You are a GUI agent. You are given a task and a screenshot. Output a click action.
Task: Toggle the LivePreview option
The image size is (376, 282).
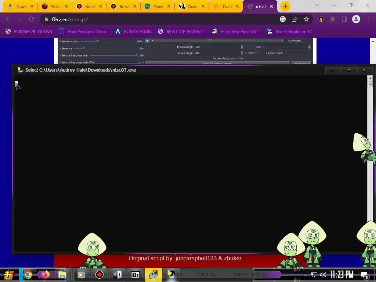coord(294,41)
